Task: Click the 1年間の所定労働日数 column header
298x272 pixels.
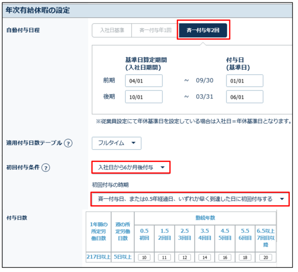Action: pyautogui.click(x=98, y=232)
